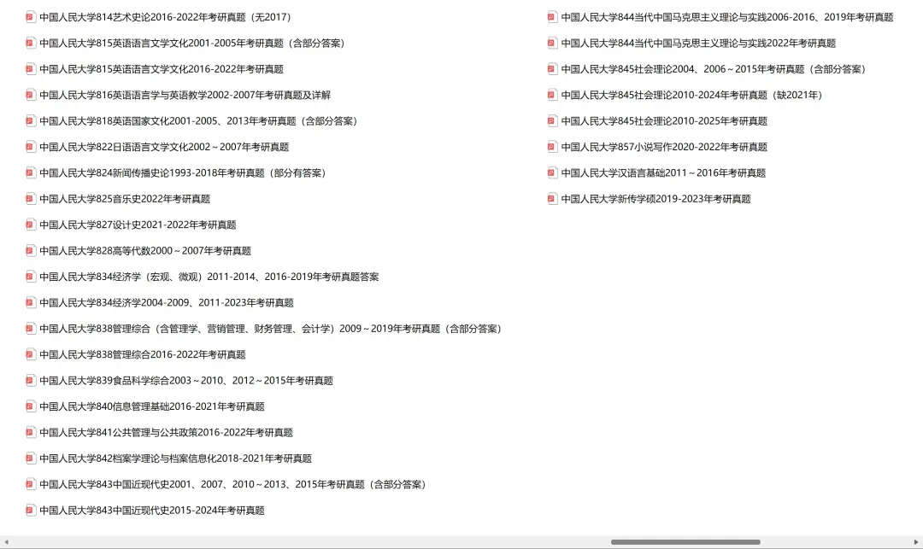The width and height of the screenshot is (923, 549).
Task: Click the PDF icon beside 842档案学理论 entry
Action: click(30, 458)
